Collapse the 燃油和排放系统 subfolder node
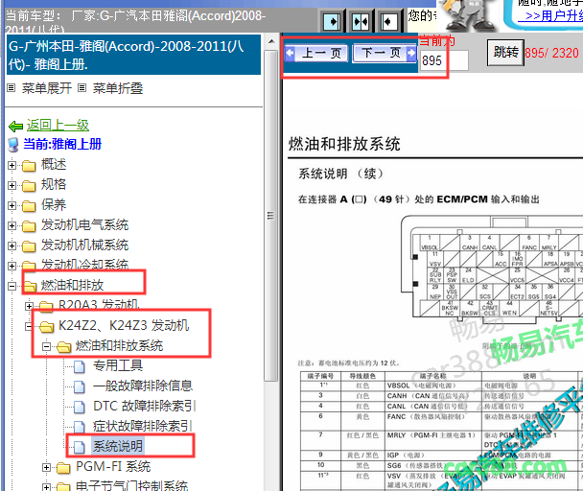This screenshot has height=491, width=583. [46, 346]
